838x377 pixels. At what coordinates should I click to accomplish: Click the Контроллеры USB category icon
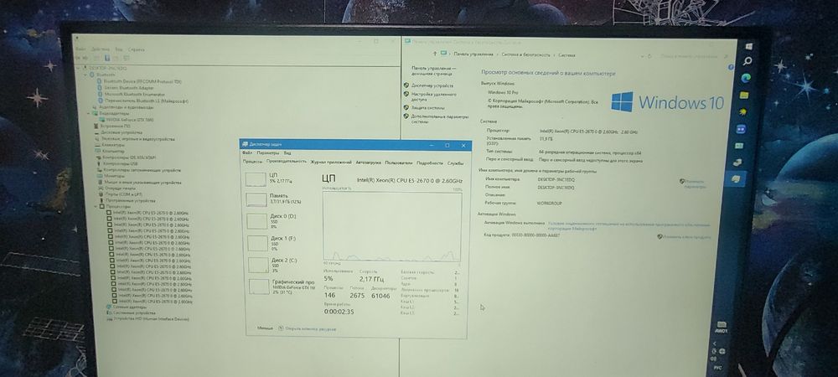[98, 163]
